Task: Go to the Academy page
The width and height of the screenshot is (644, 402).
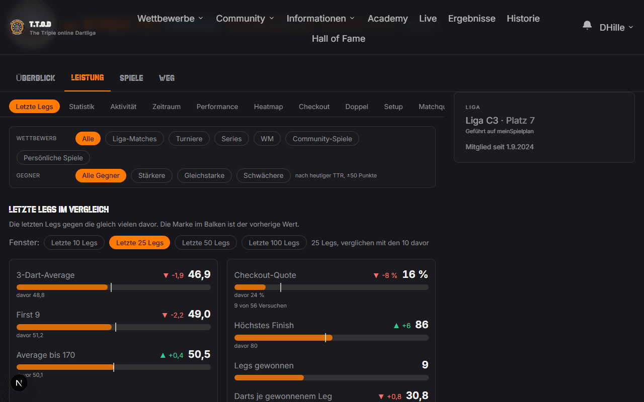Action: (x=387, y=19)
